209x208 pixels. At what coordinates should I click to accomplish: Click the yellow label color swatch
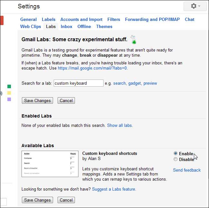(9, 93)
